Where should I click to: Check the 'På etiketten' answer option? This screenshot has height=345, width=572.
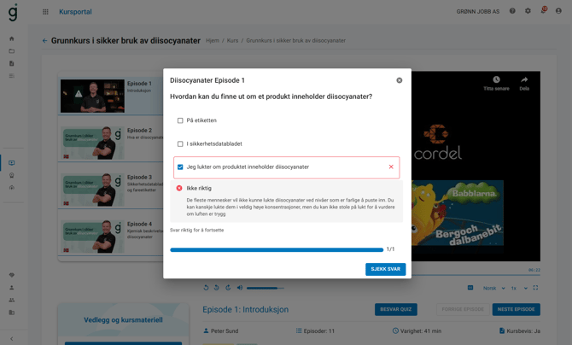180,120
